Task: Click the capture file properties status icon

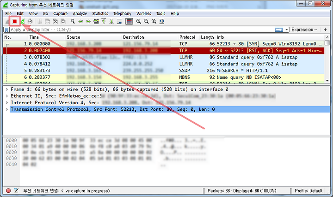Action: pos(16,191)
